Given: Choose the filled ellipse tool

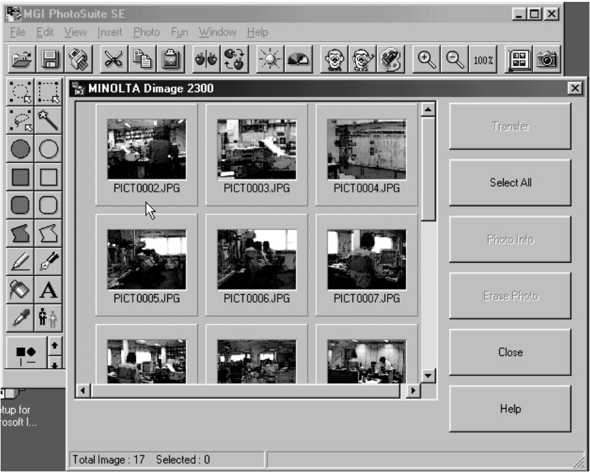Looking at the screenshot, I should (x=20, y=149).
